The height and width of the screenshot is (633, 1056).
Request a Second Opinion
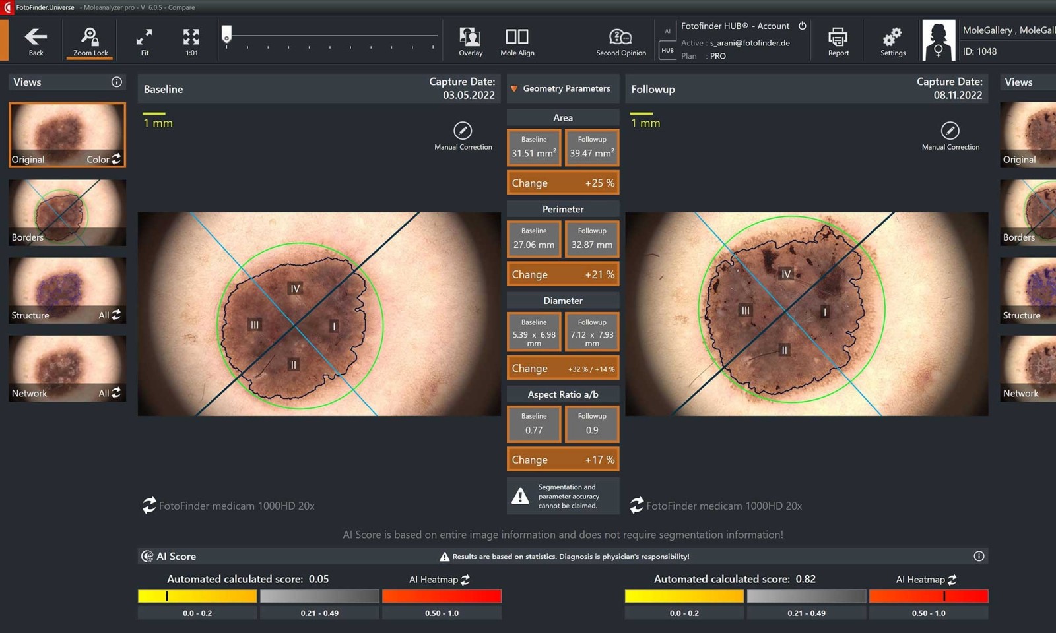coord(621,41)
